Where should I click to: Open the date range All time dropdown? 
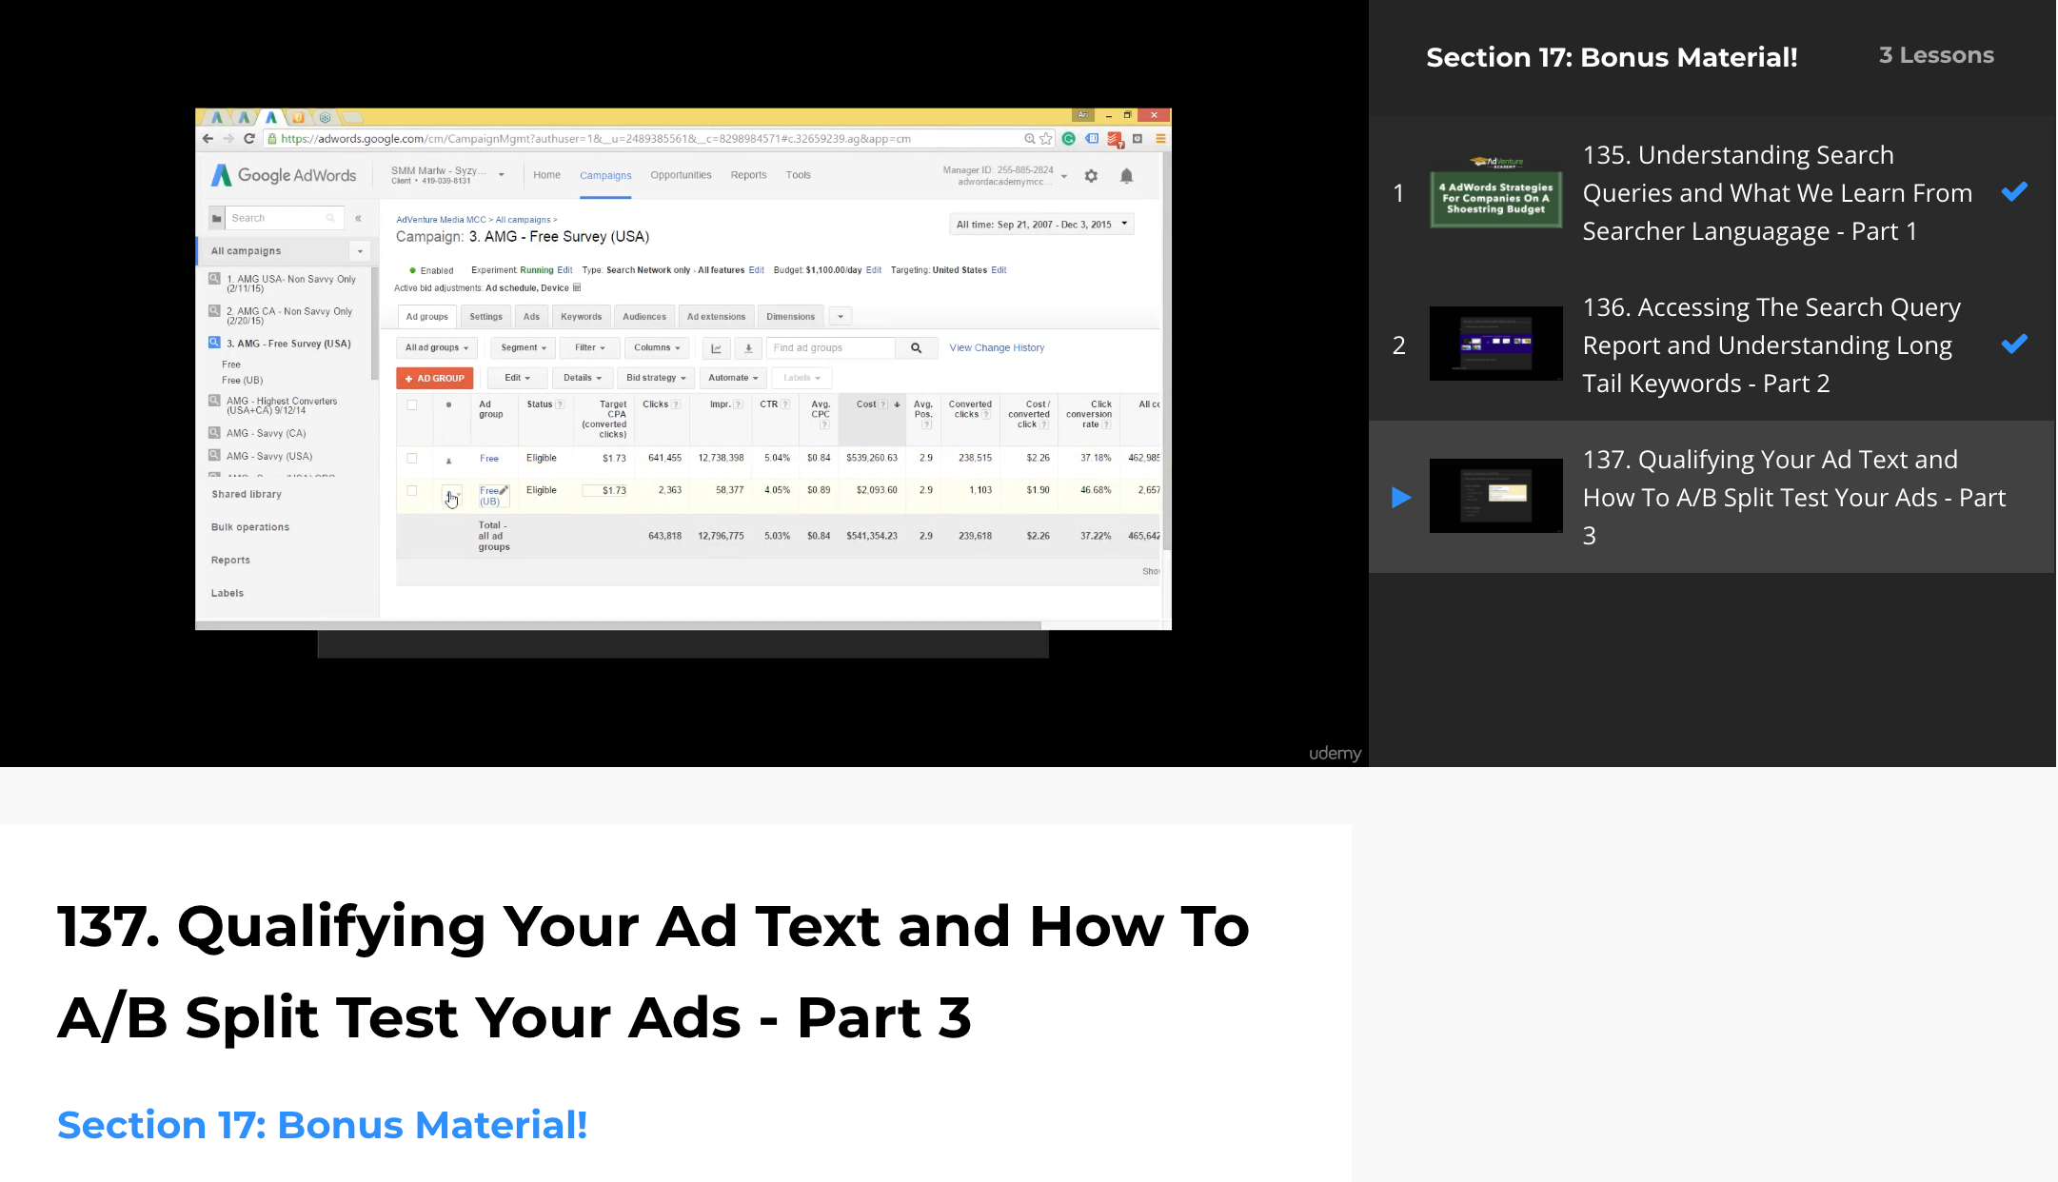coord(1041,225)
